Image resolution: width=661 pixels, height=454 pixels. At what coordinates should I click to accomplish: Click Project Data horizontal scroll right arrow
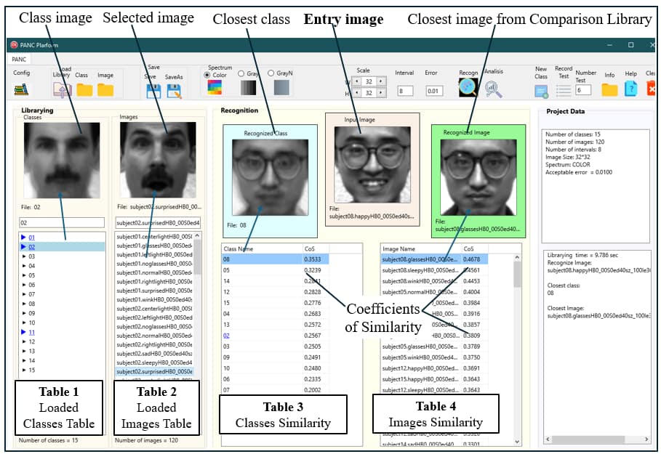646,439
